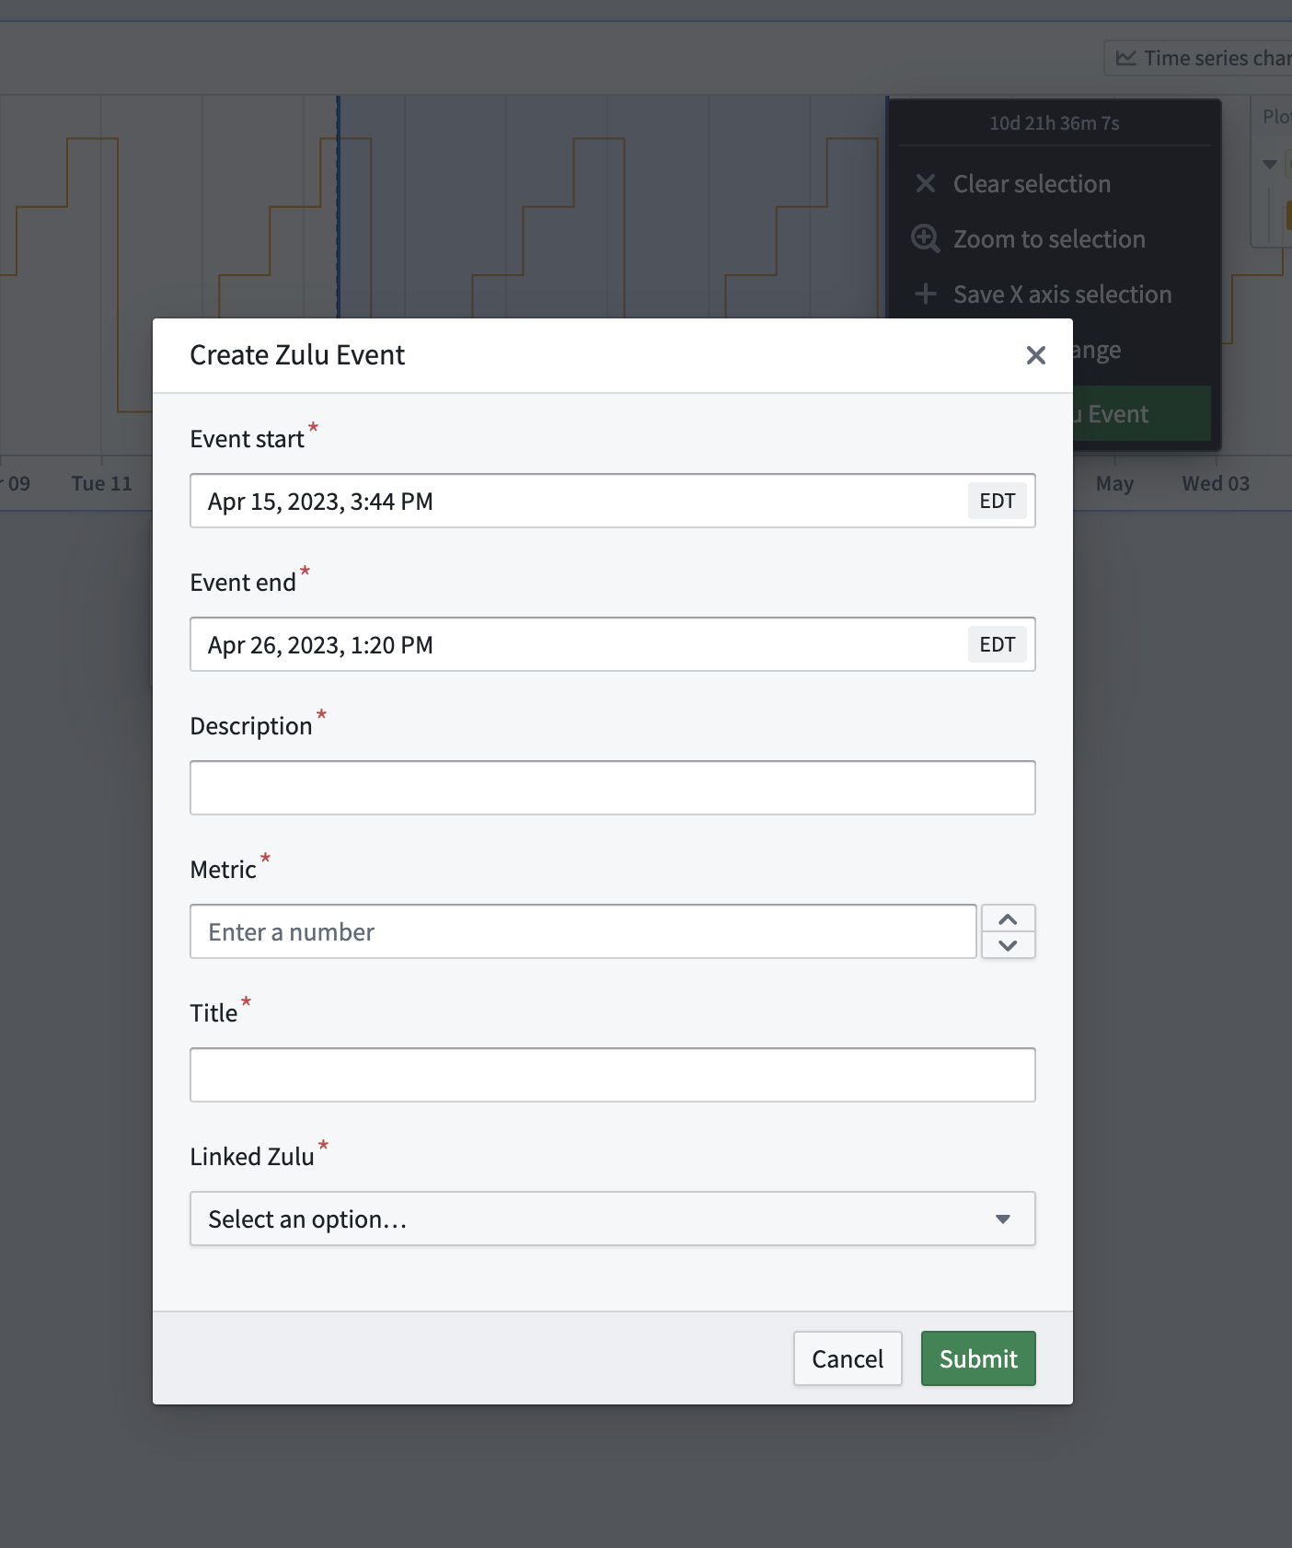Click the Tue 11 axis label

coord(102,483)
